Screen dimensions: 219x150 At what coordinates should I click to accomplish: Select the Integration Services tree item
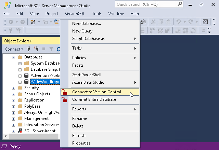pos(42,125)
